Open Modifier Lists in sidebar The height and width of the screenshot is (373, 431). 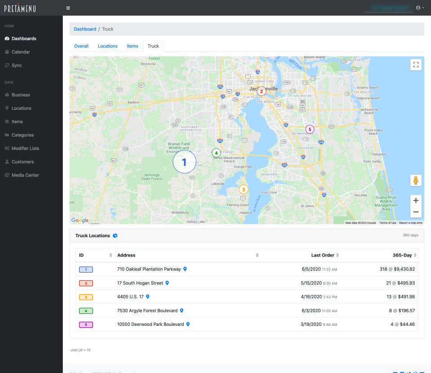click(x=25, y=148)
